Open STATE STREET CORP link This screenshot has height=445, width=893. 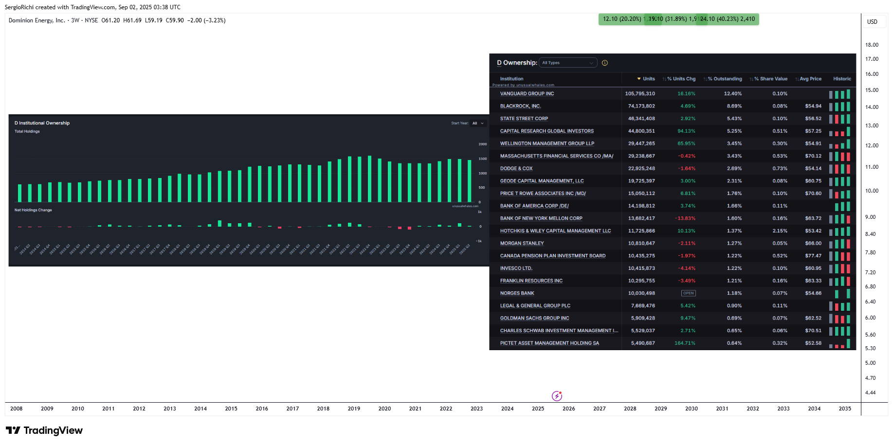[x=524, y=119]
